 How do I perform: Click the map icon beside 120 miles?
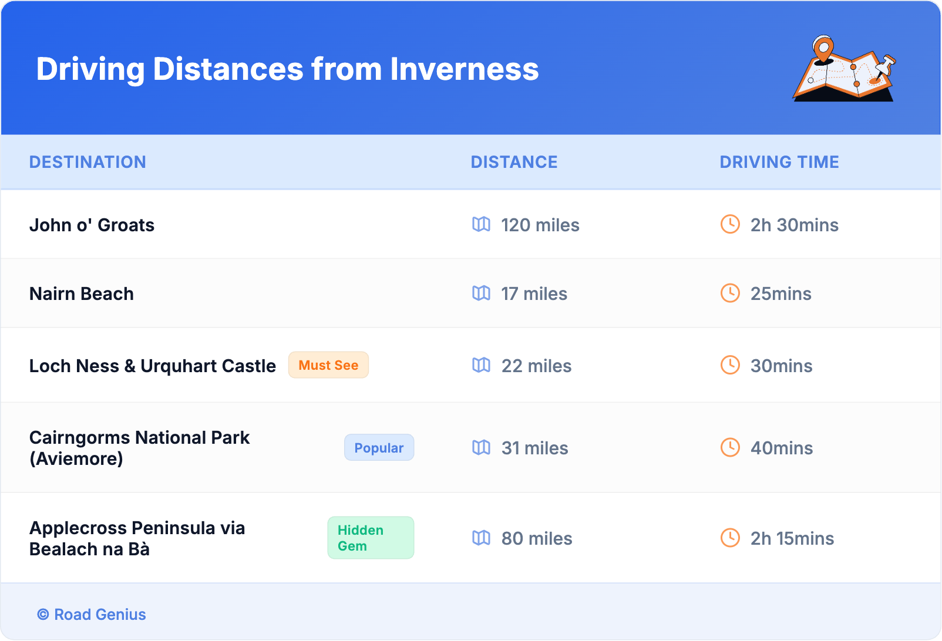pos(481,224)
